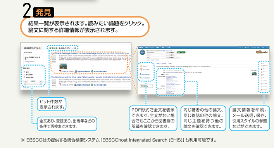Open PDF full text icon in detail page sidebar
The width and height of the screenshot is (274, 148).
pos(141,70)
